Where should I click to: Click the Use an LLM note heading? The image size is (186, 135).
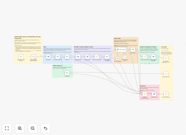coord(117,38)
